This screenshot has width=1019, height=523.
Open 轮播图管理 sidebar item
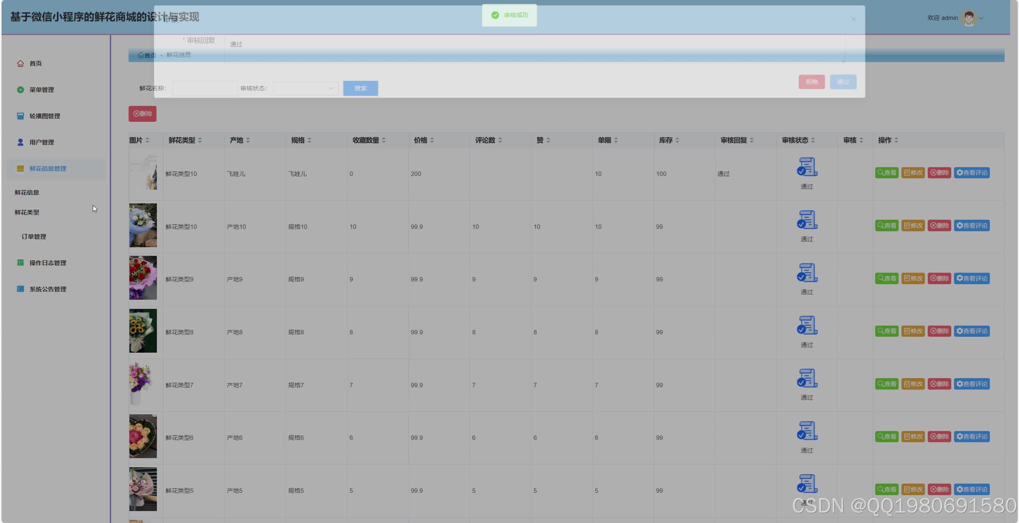(45, 116)
